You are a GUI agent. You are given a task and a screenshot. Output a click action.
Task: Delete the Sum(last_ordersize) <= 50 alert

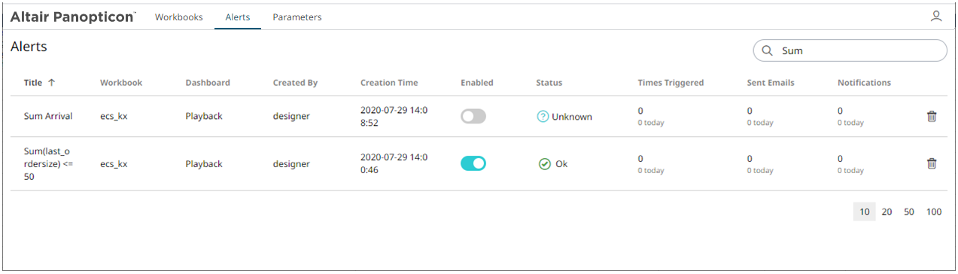coord(931,163)
